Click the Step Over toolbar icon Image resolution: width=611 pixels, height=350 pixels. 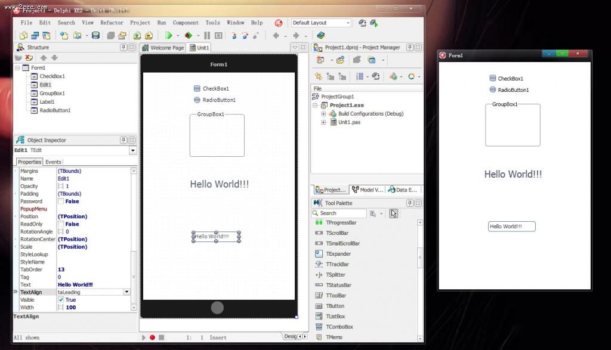point(245,35)
